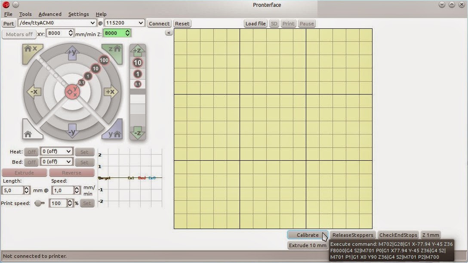
Task: Jog -Y arrow on the control wheel
Action: click(72, 131)
